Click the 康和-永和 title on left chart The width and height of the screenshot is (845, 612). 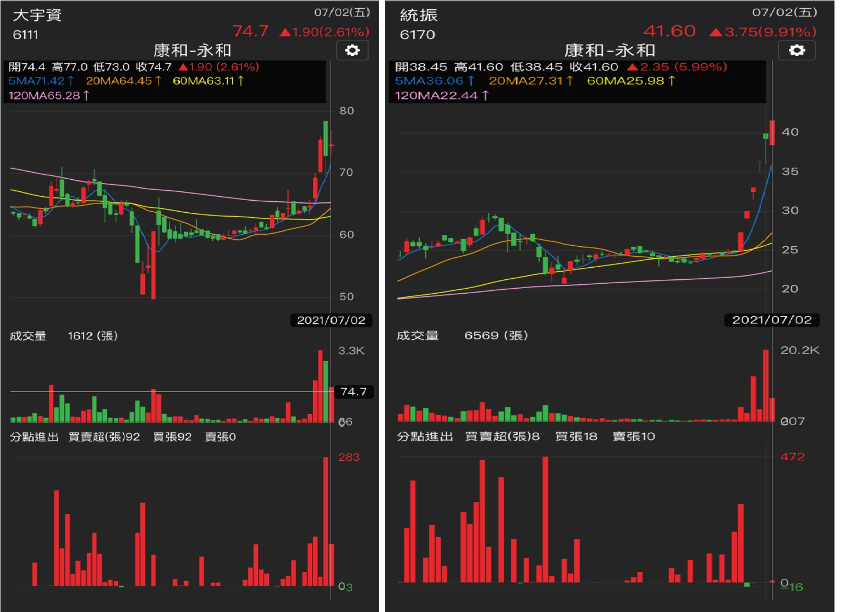click(192, 51)
